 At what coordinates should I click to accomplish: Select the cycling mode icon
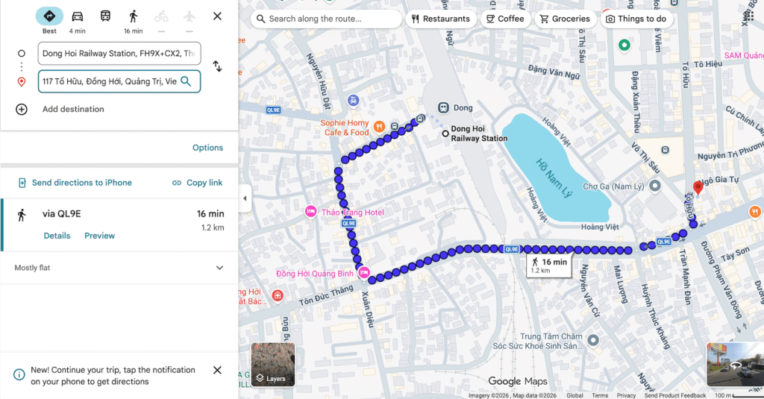pos(161,16)
